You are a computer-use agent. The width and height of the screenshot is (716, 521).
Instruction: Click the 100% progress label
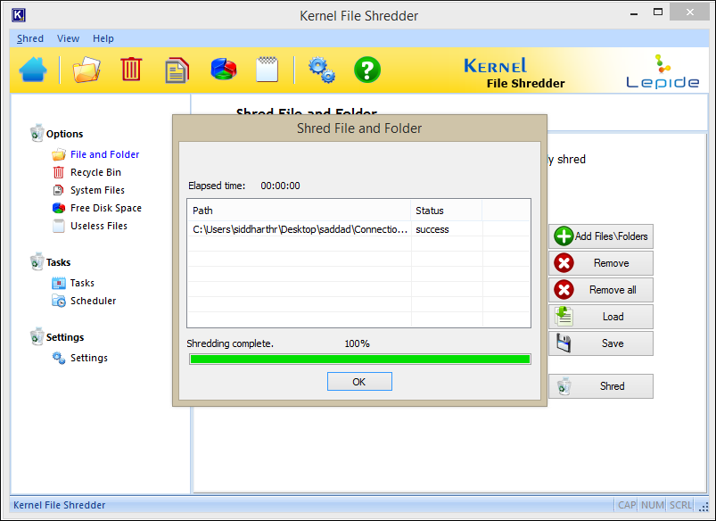(x=357, y=343)
